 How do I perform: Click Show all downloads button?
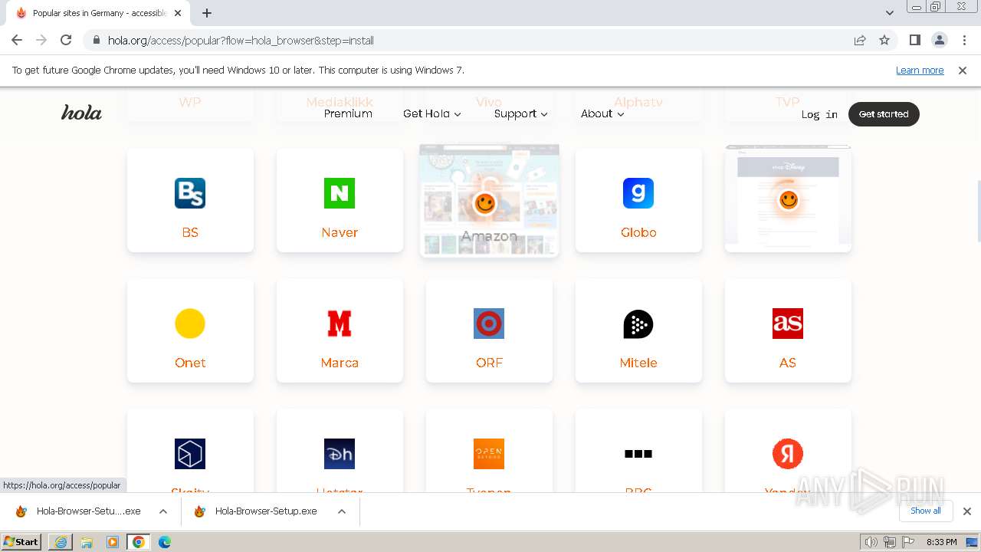(x=926, y=511)
